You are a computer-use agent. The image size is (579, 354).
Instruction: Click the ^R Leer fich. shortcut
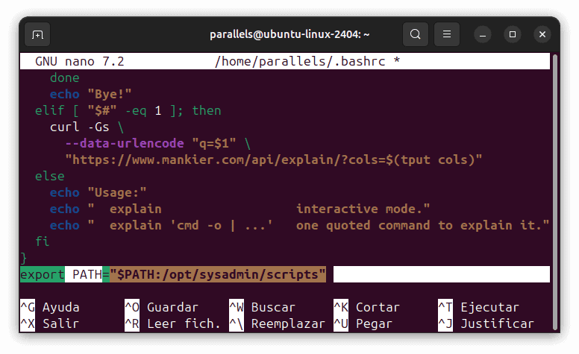pos(172,323)
